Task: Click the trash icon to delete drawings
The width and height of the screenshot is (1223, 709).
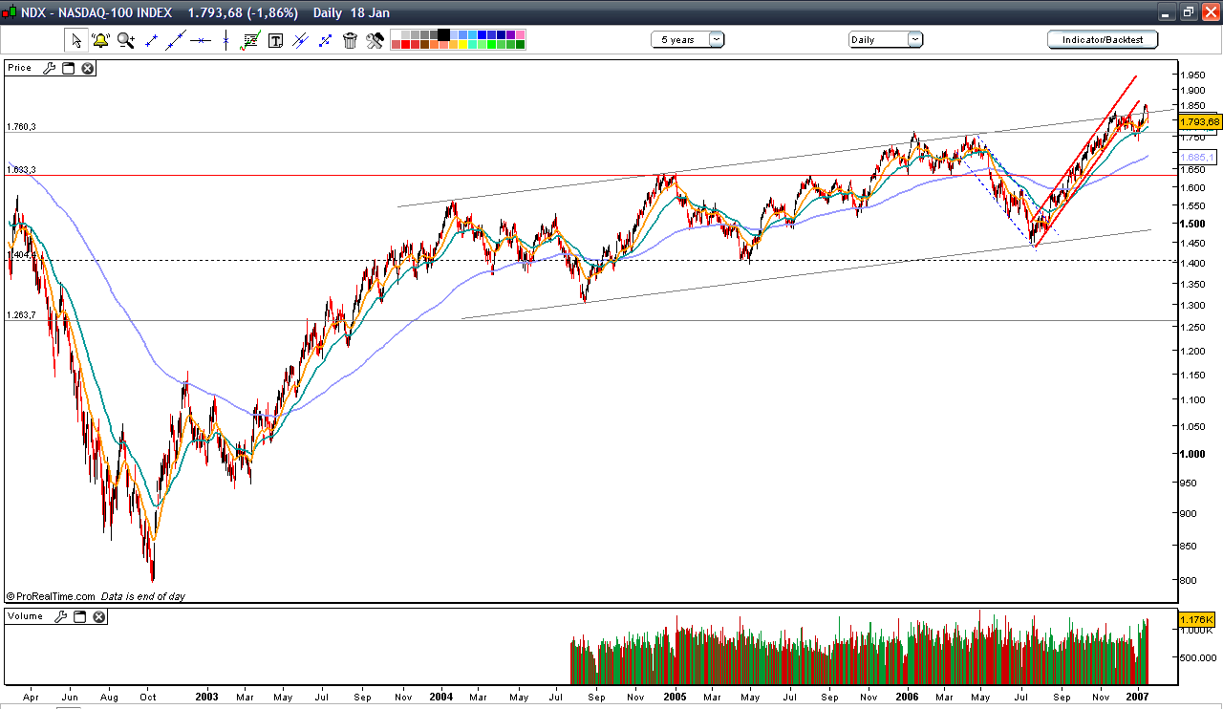Action: click(x=350, y=40)
